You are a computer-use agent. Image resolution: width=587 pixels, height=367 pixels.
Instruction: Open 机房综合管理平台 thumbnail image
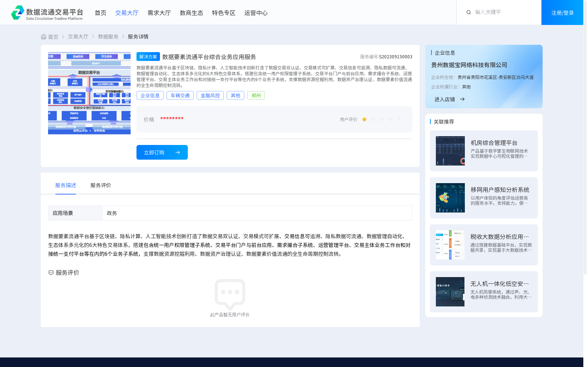click(450, 151)
